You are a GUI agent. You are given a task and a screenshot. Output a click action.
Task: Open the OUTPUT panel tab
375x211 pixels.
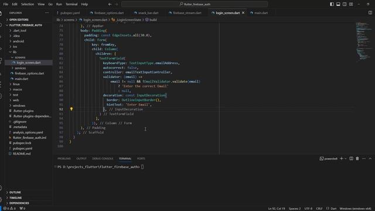[81, 158]
